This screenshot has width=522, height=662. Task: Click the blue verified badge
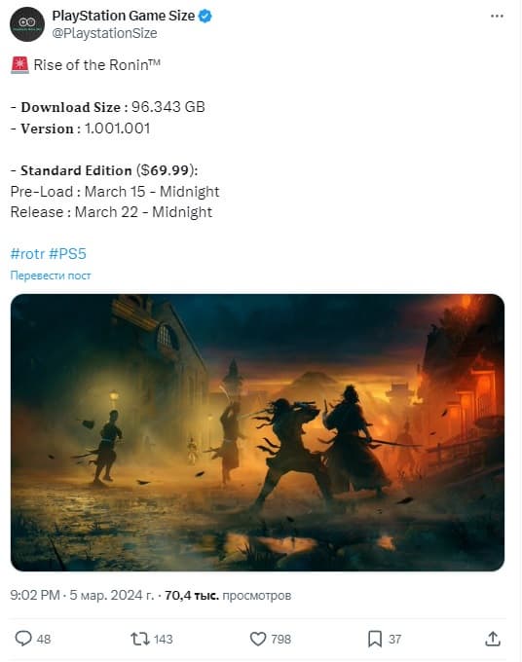(x=205, y=16)
